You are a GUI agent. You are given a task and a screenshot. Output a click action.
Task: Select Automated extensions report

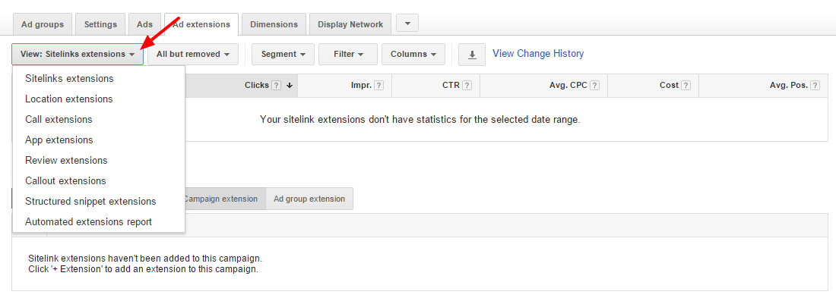[88, 221]
